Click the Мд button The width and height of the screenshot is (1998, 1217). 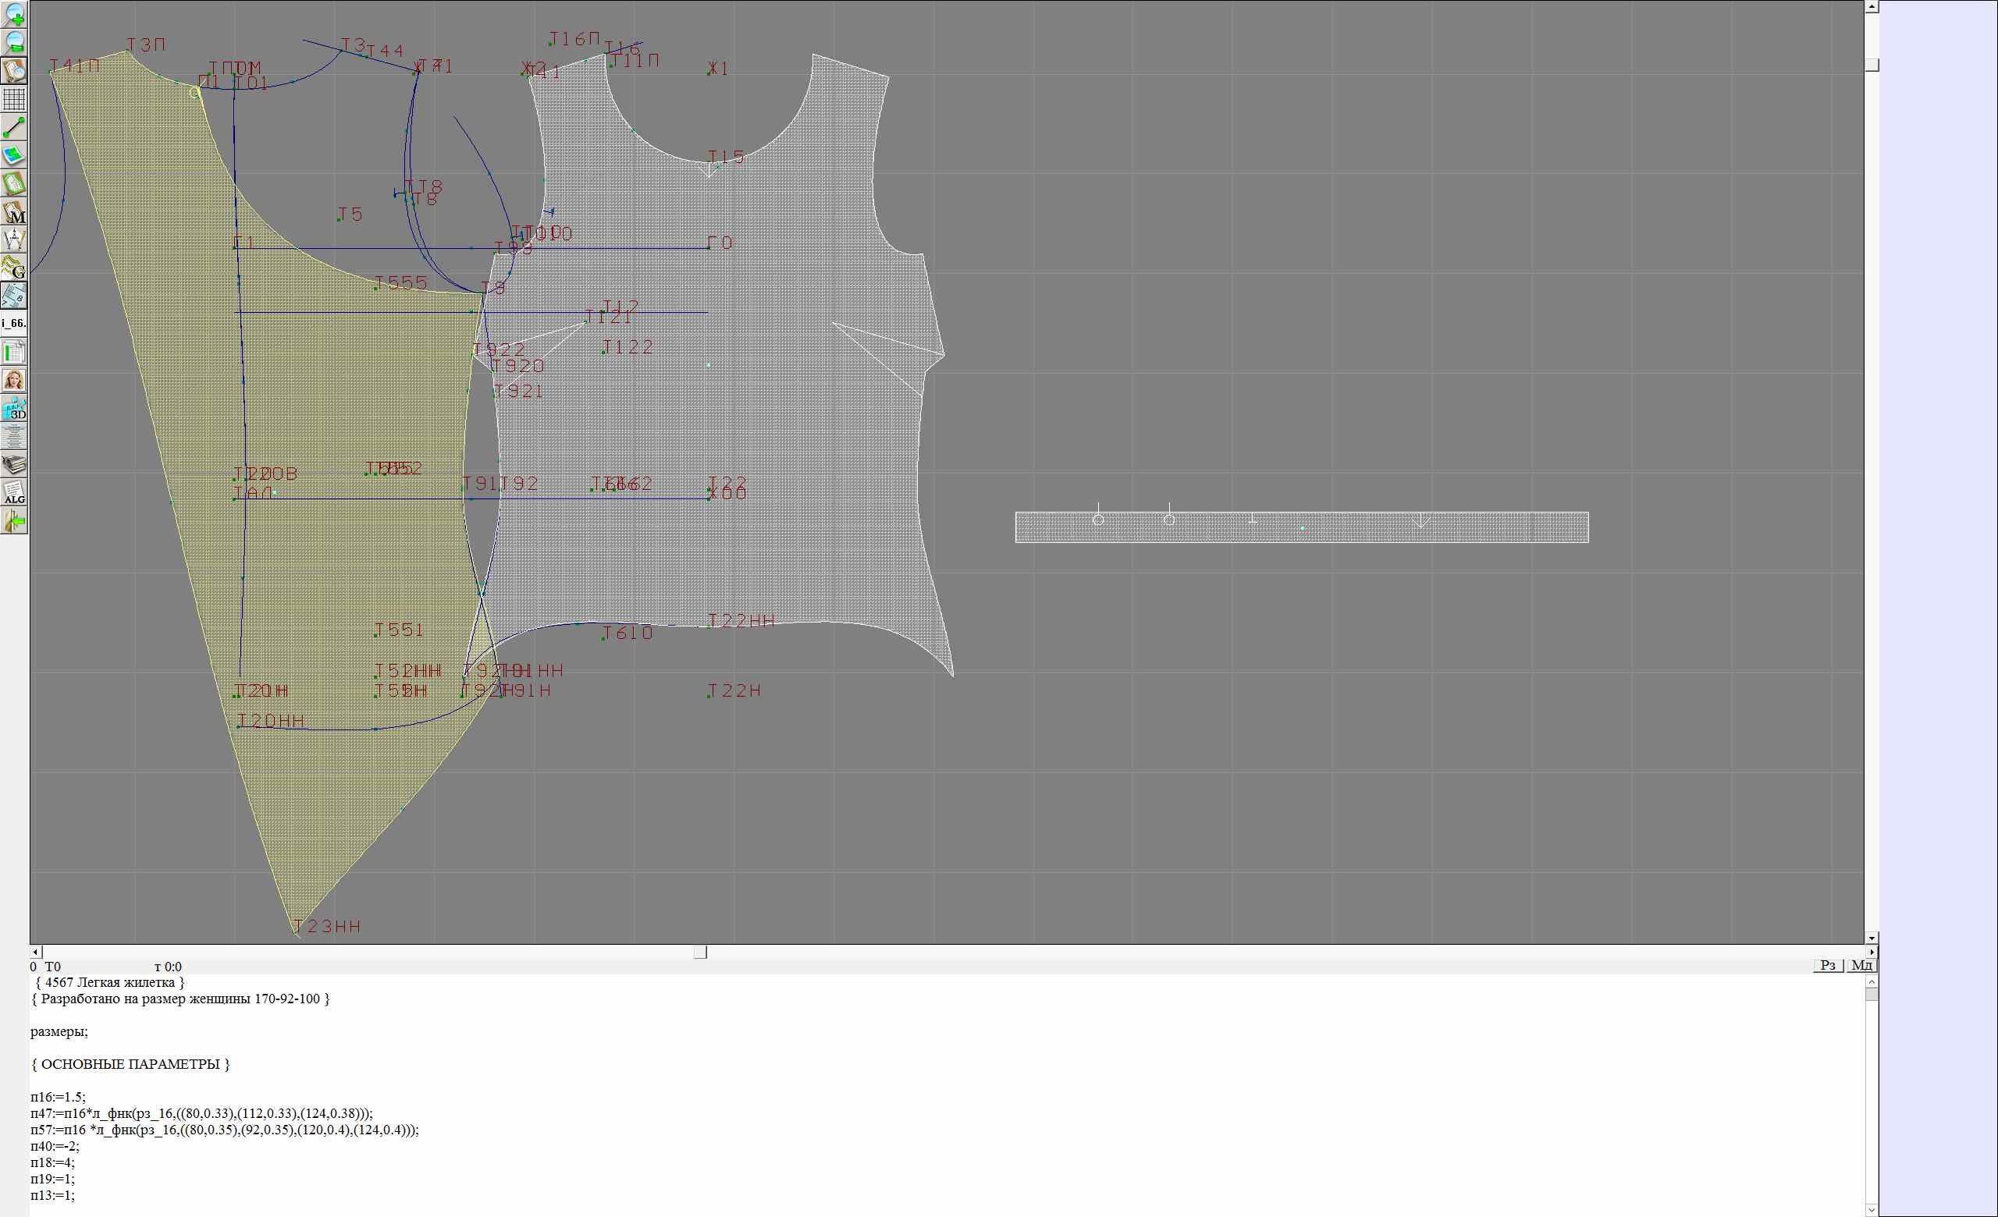point(1861,965)
